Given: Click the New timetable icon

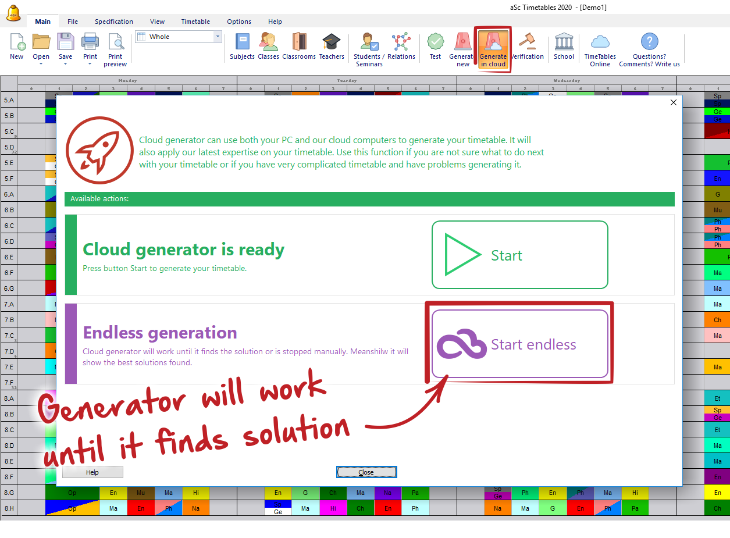Looking at the screenshot, I should [x=17, y=42].
